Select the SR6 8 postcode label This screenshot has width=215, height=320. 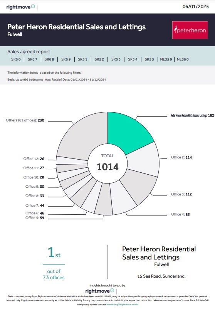[x=49, y=59]
